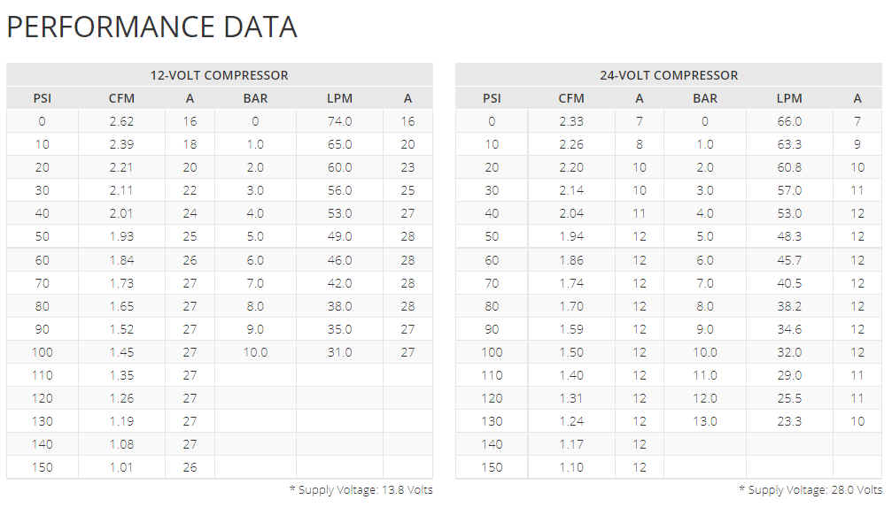Click the Supply Voltage 13.8 Volts footnote
892x515 pixels.
point(361,489)
